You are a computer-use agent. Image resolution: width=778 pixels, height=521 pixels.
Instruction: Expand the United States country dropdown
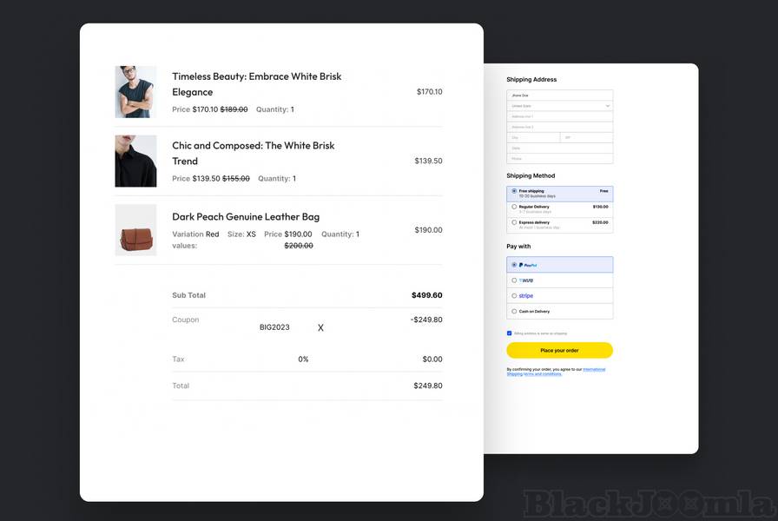(x=559, y=106)
